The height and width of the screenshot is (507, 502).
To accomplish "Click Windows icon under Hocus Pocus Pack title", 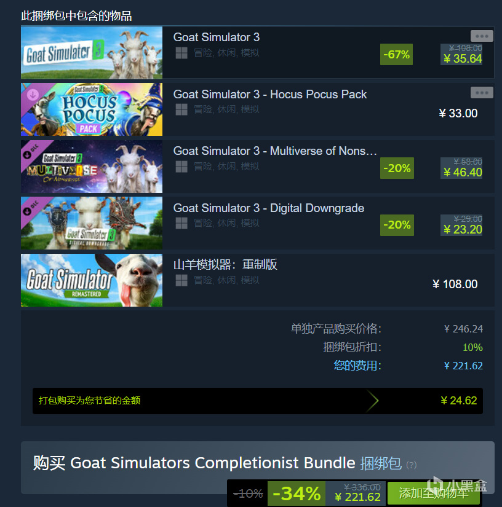I will coord(181,109).
